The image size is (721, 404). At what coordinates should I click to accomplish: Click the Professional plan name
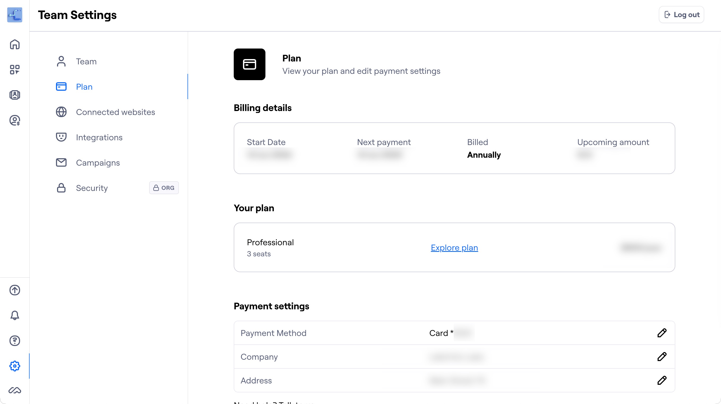tap(270, 242)
